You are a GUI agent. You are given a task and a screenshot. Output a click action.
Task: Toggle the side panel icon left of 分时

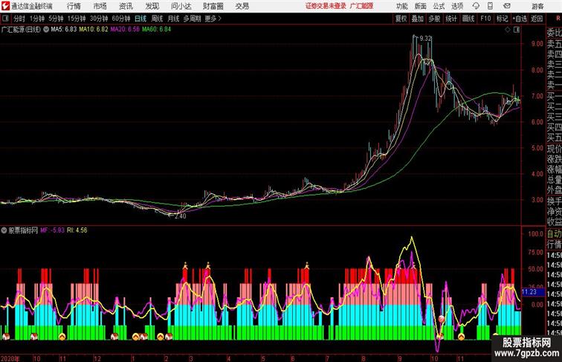point(5,19)
